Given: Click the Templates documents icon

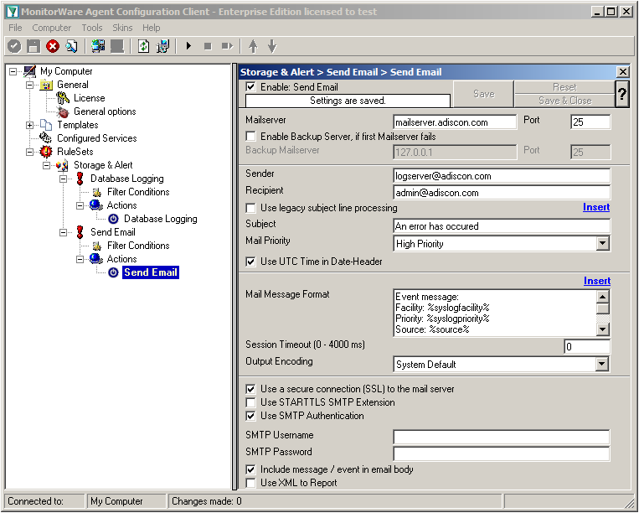Looking at the screenshot, I should click(46, 125).
